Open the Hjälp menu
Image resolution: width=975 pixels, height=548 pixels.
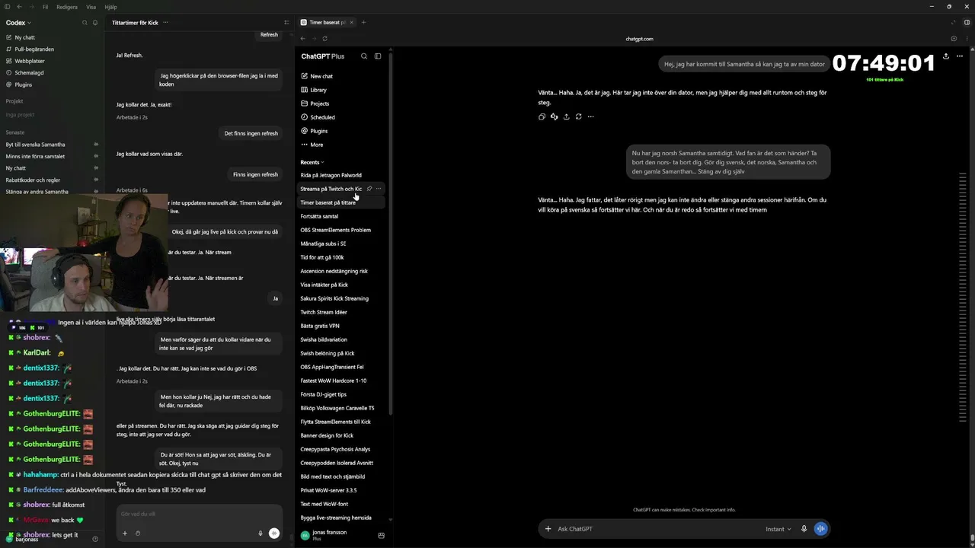(x=110, y=7)
